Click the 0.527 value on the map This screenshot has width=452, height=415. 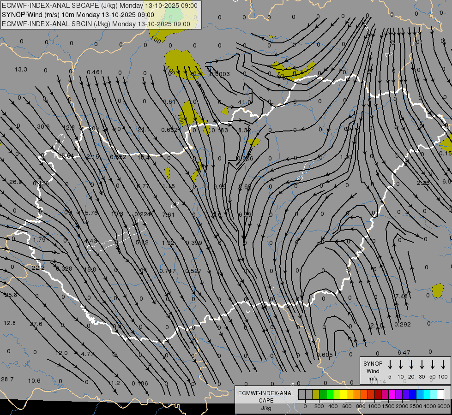[x=193, y=271]
